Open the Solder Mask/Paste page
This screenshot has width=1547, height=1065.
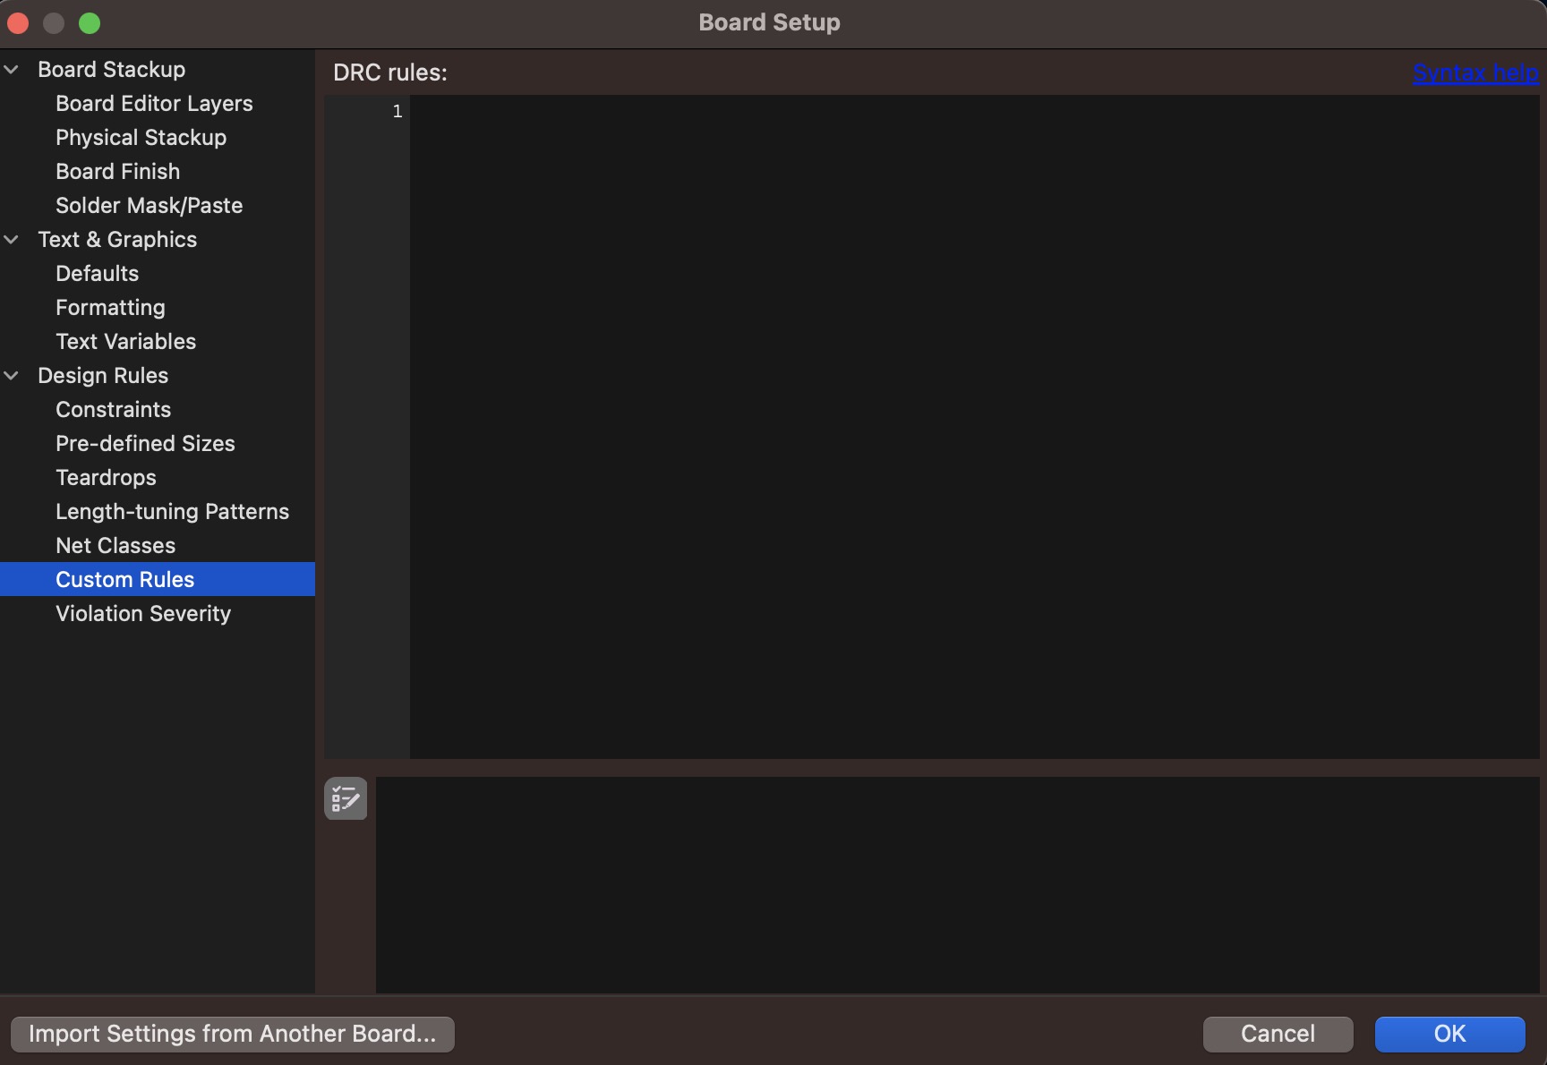(149, 205)
